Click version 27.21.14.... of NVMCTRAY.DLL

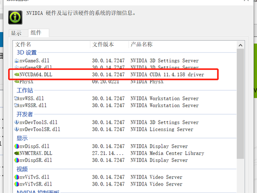coord(108,153)
